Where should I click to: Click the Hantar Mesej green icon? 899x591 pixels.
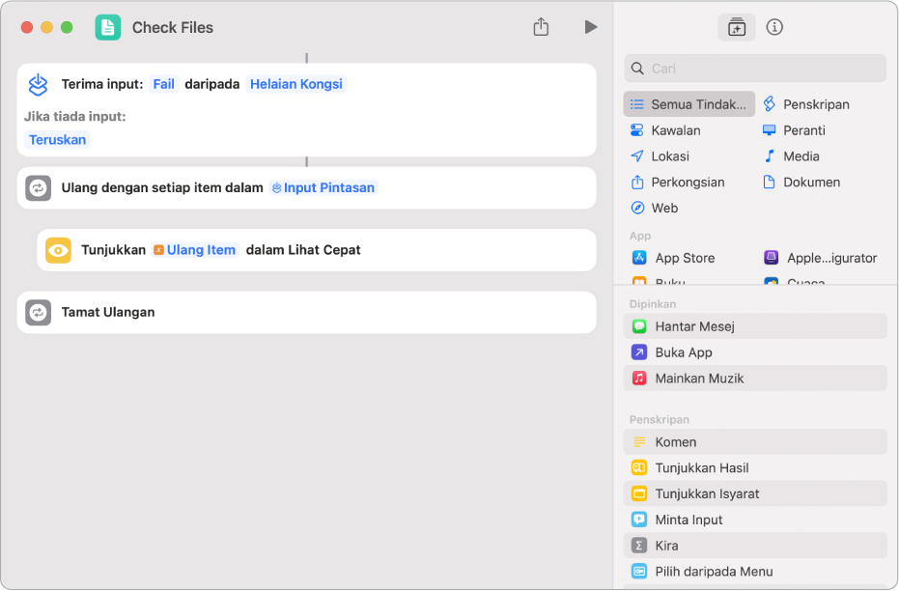pos(638,326)
